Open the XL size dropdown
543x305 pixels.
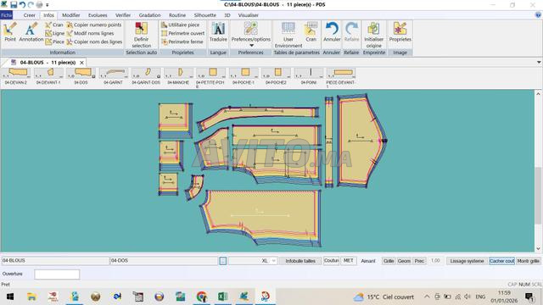coord(273,261)
